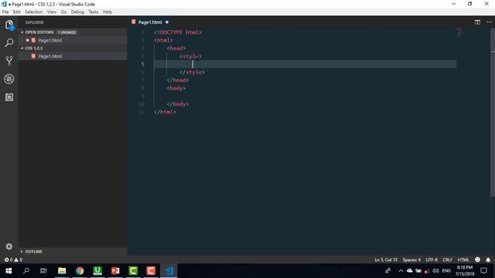Image resolution: width=495 pixels, height=278 pixels.
Task: Click the closing </html> tag line
Action: pyautogui.click(x=165, y=112)
